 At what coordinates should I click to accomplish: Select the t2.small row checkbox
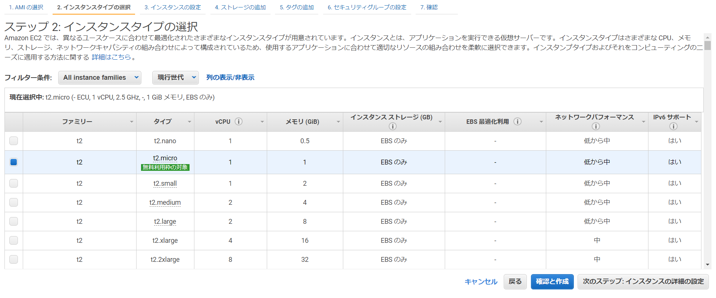click(x=14, y=183)
